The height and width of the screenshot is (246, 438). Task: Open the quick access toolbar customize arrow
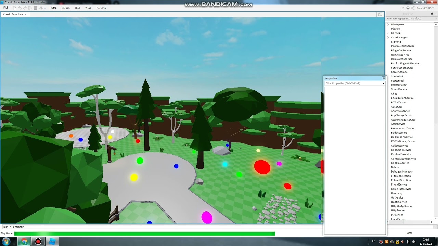point(45,8)
